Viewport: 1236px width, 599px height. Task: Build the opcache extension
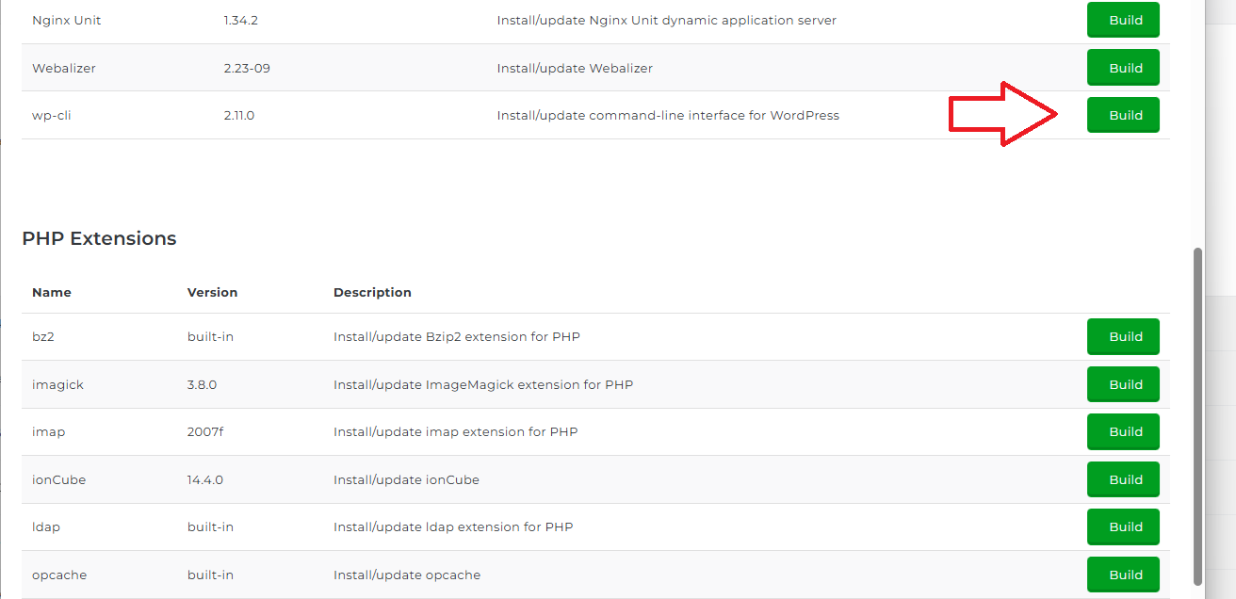1123,575
